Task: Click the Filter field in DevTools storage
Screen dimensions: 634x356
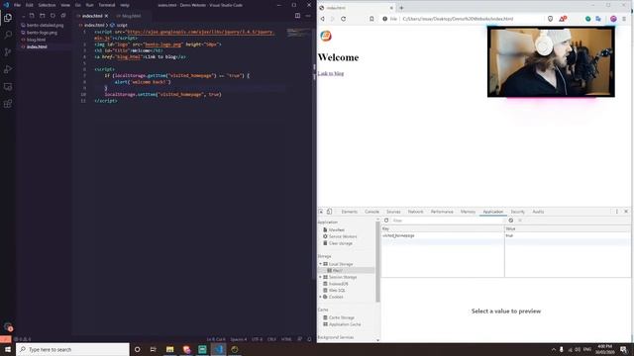Action: click(x=448, y=221)
